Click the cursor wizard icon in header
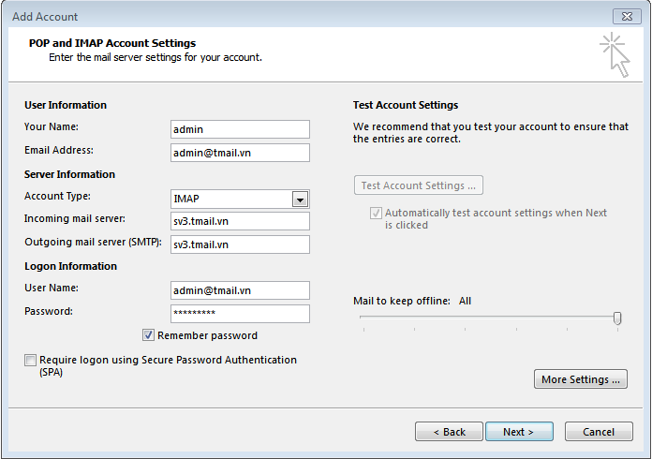Screen dimensions: 652x459 point(615,53)
